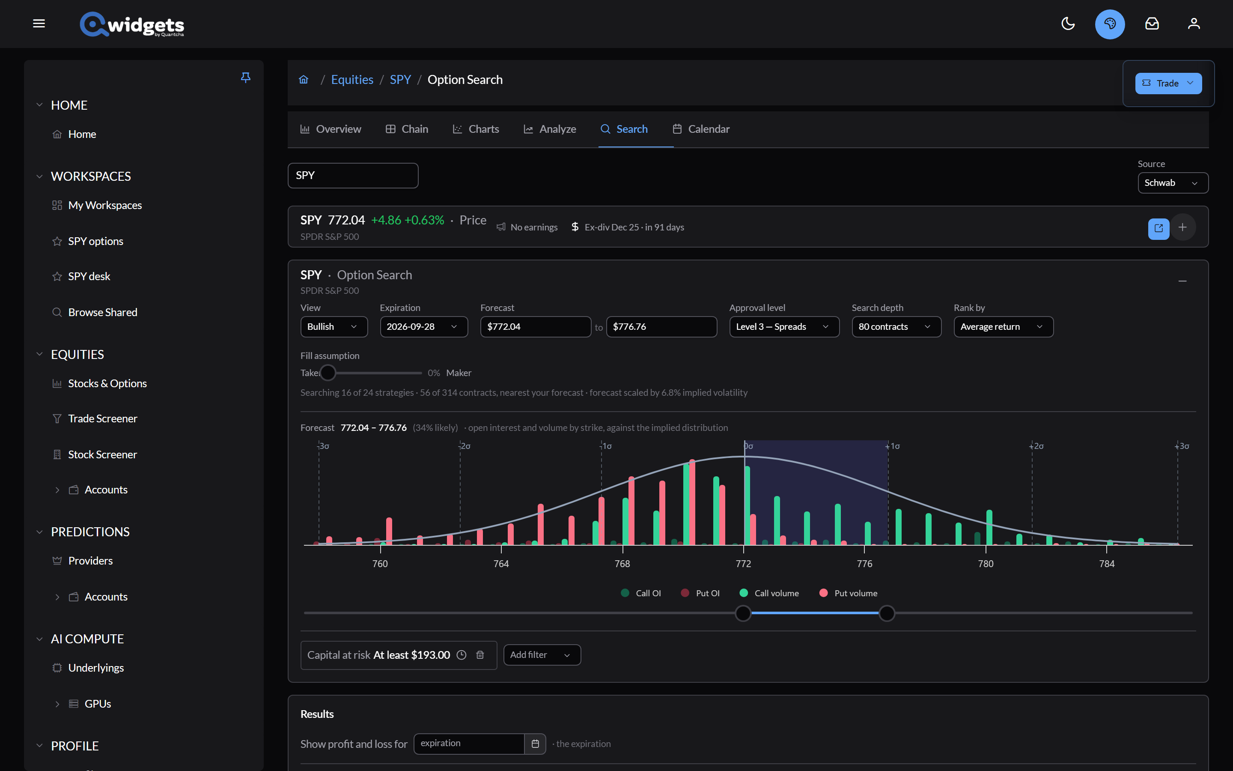Screen dimensions: 1233x771
Task: Open SPY options workspace
Action: coord(96,241)
